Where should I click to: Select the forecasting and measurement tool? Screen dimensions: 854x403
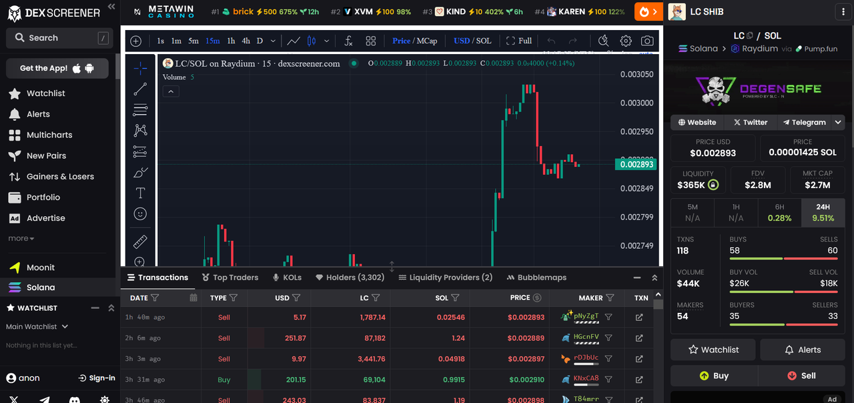(x=140, y=151)
